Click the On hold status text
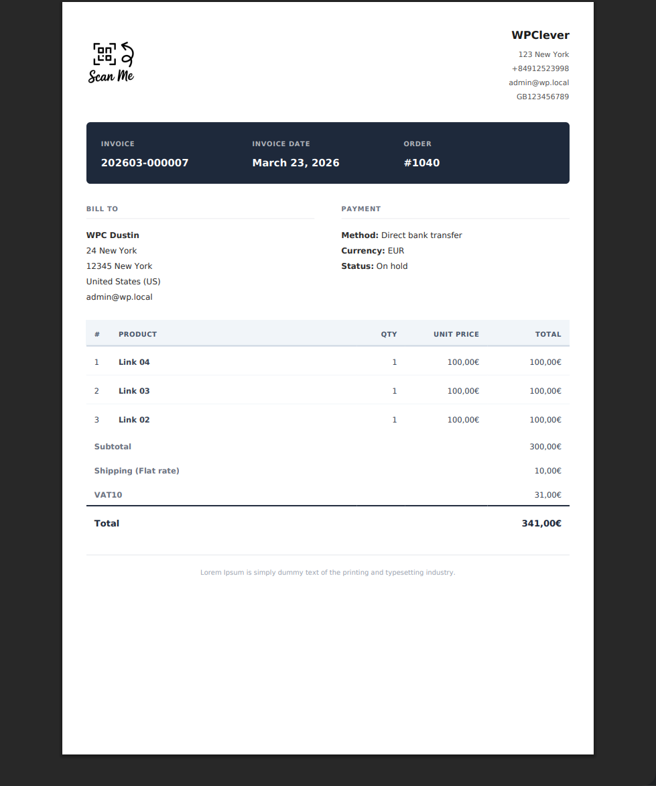 [392, 266]
